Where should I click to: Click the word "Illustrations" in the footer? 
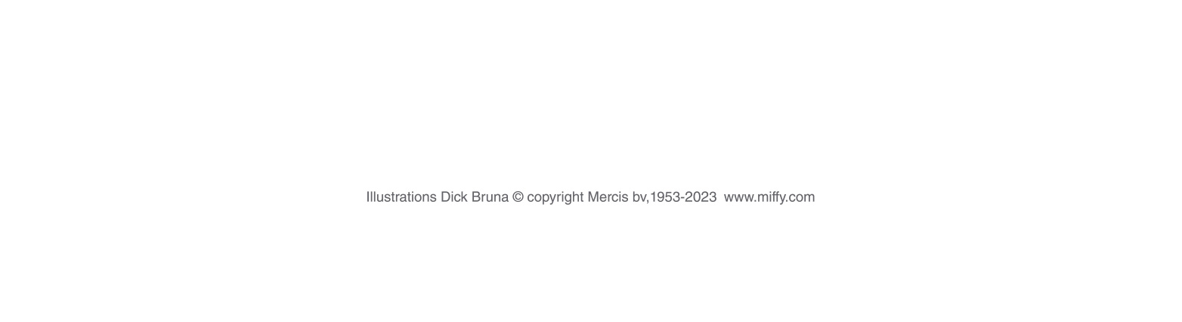tap(401, 197)
